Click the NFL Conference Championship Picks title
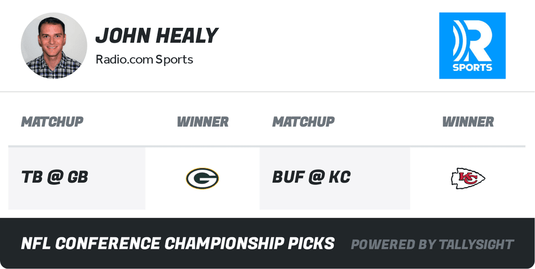The image size is (535, 269). 177,243
